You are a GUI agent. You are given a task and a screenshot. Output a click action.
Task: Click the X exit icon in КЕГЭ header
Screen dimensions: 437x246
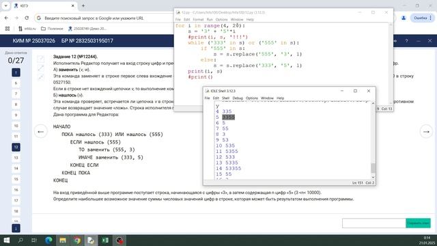pos(429,41)
